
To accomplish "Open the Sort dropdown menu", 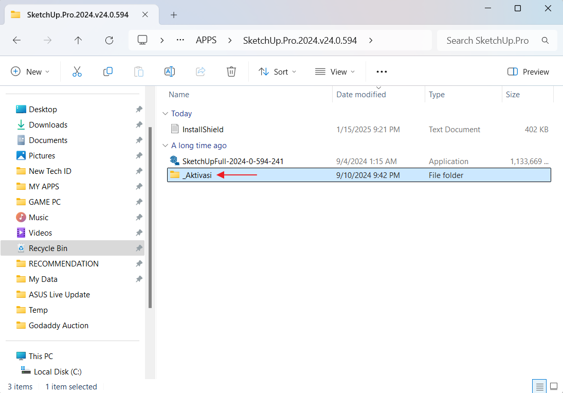I will coord(278,72).
